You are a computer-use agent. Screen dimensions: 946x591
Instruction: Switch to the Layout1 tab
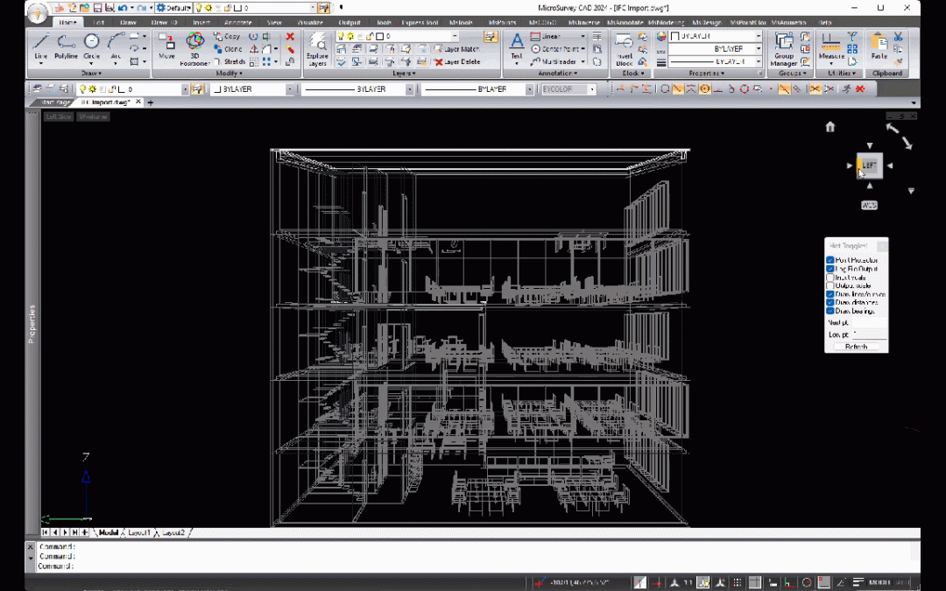[141, 532]
